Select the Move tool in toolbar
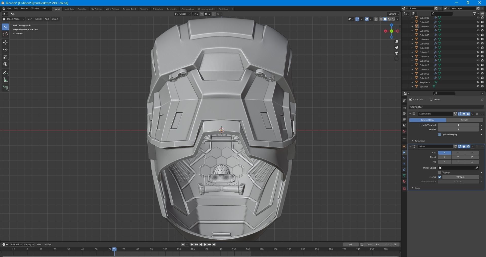486x257 pixels. pos(5,42)
